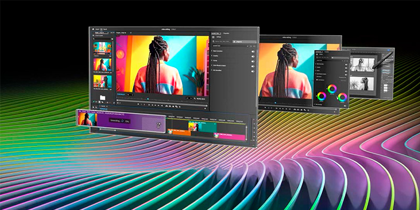Select the Program monitor tab
Viewport: 420px width, 210px height.
pyautogui.click(x=121, y=33)
